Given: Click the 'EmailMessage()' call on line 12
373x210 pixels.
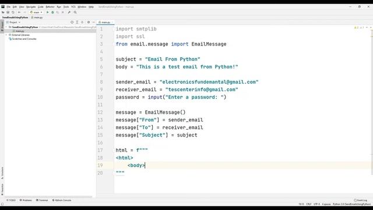Looking at the screenshot, I should (165, 112).
